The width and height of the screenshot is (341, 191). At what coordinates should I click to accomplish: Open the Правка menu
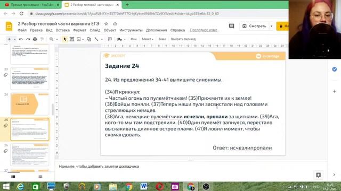[x=36, y=30]
